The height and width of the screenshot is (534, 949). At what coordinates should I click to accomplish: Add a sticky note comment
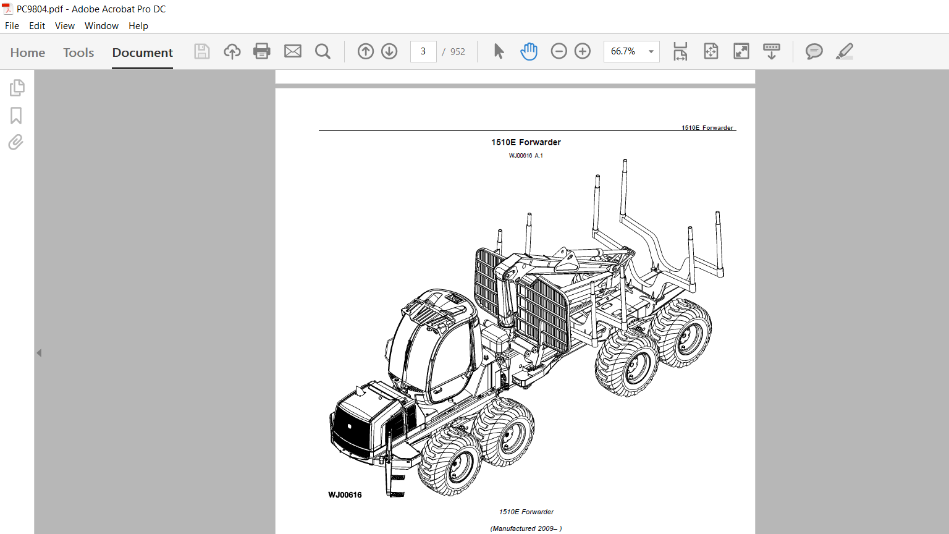click(x=814, y=51)
